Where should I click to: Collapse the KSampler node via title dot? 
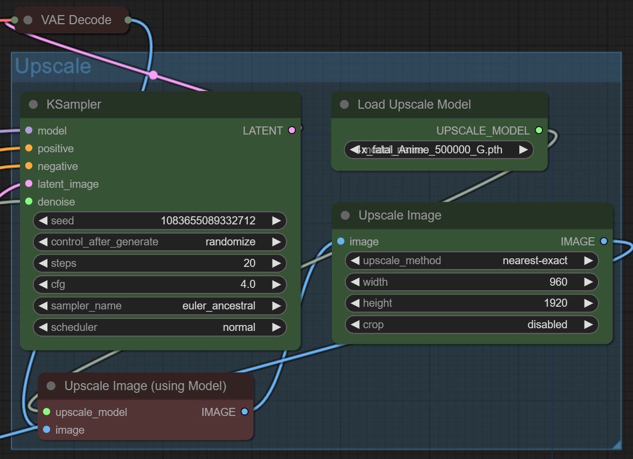[33, 104]
